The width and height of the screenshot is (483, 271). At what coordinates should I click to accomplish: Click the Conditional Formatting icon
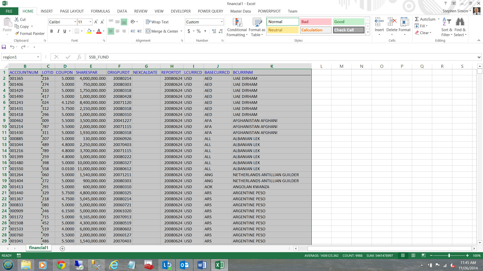[x=237, y=23]
